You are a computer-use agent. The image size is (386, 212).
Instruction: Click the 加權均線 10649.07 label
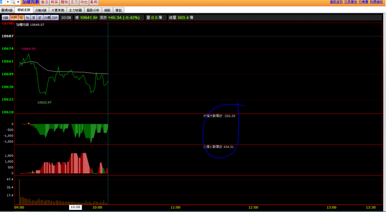pyautogui.click(x=30, y=25)
